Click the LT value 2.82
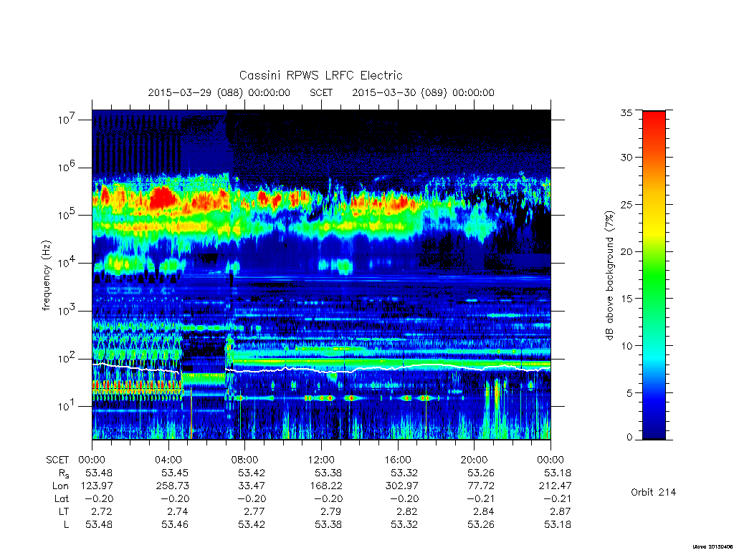The image size is (734, 550). tap(407, 511)
